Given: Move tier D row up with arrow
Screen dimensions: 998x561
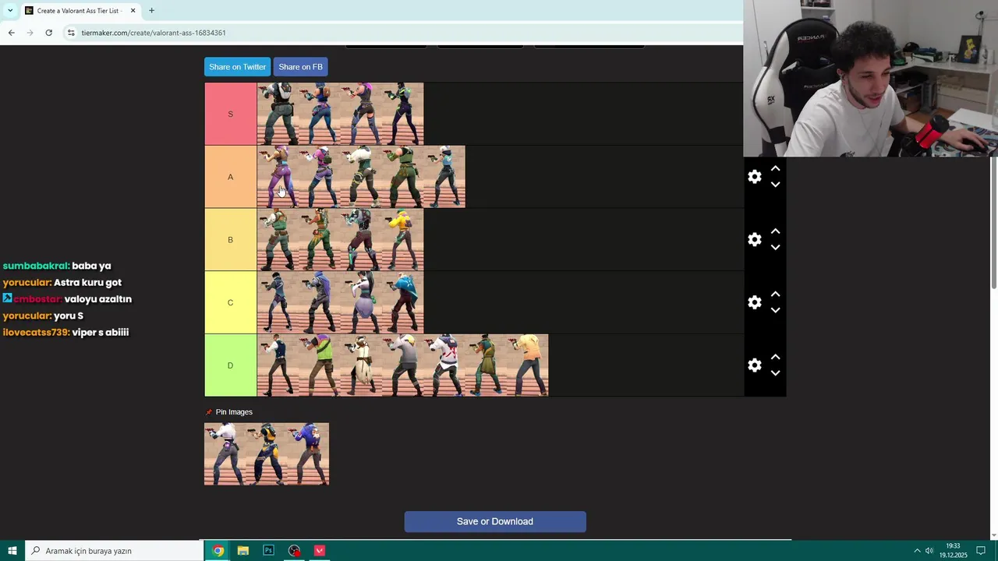Looking at the screenshot, I should coord(775,357).
